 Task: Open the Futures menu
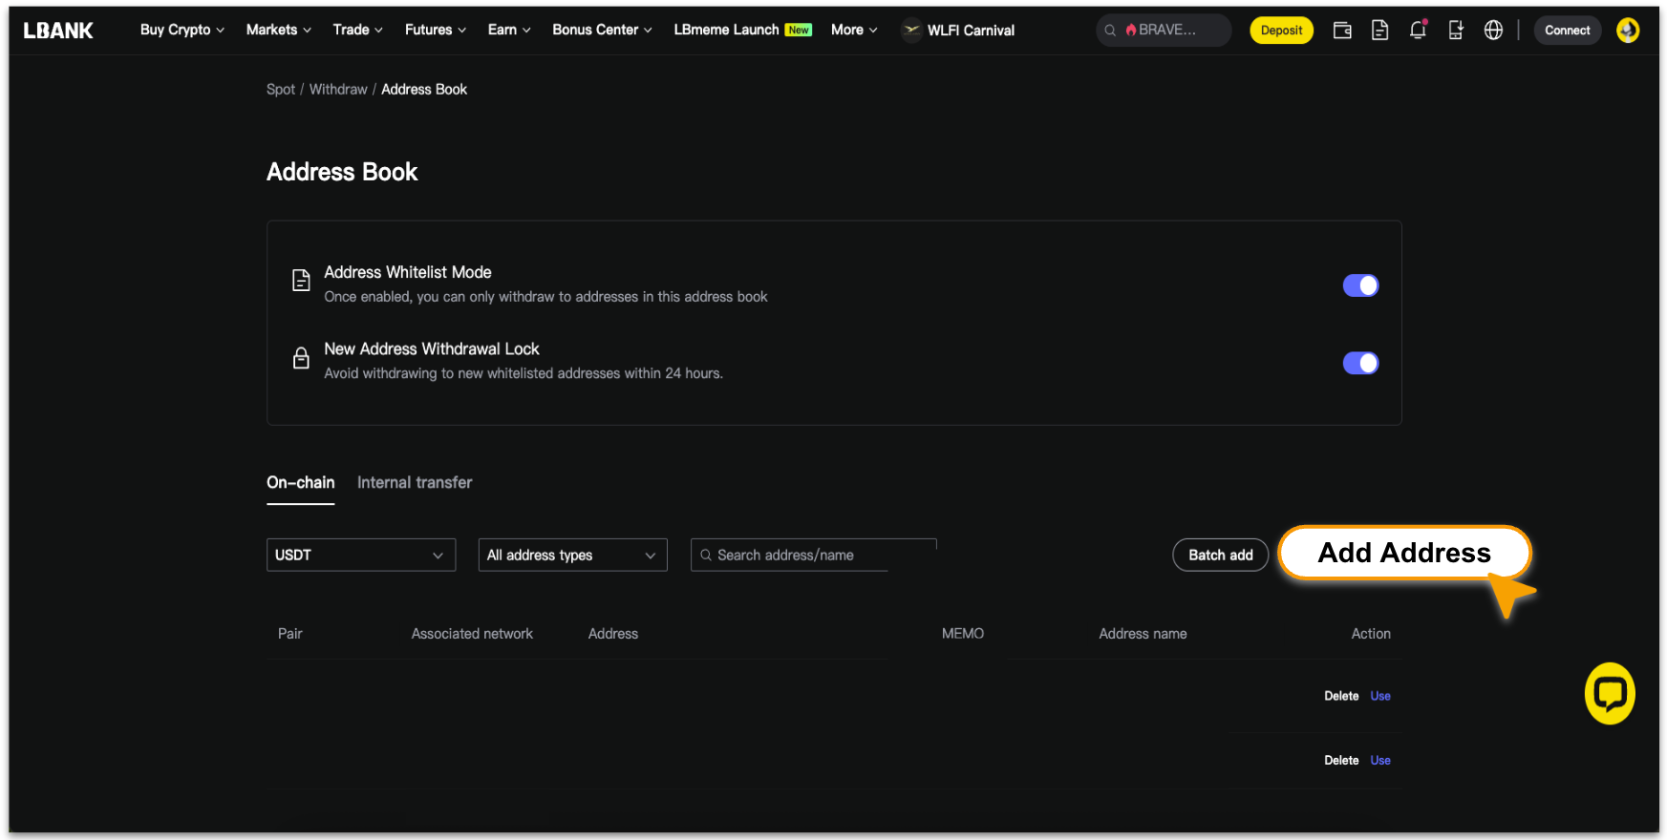(435, 30)
